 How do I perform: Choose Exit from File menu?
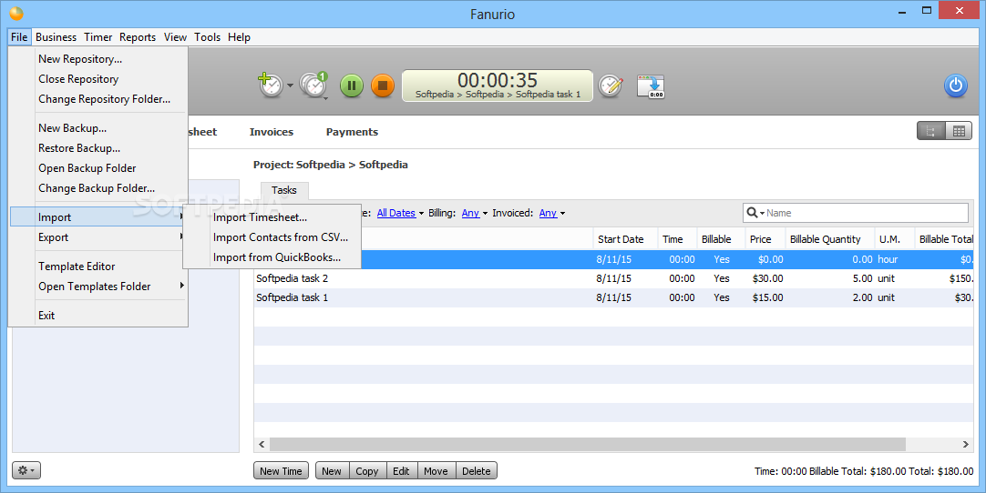pyautogui.click(x=98, y=316)
